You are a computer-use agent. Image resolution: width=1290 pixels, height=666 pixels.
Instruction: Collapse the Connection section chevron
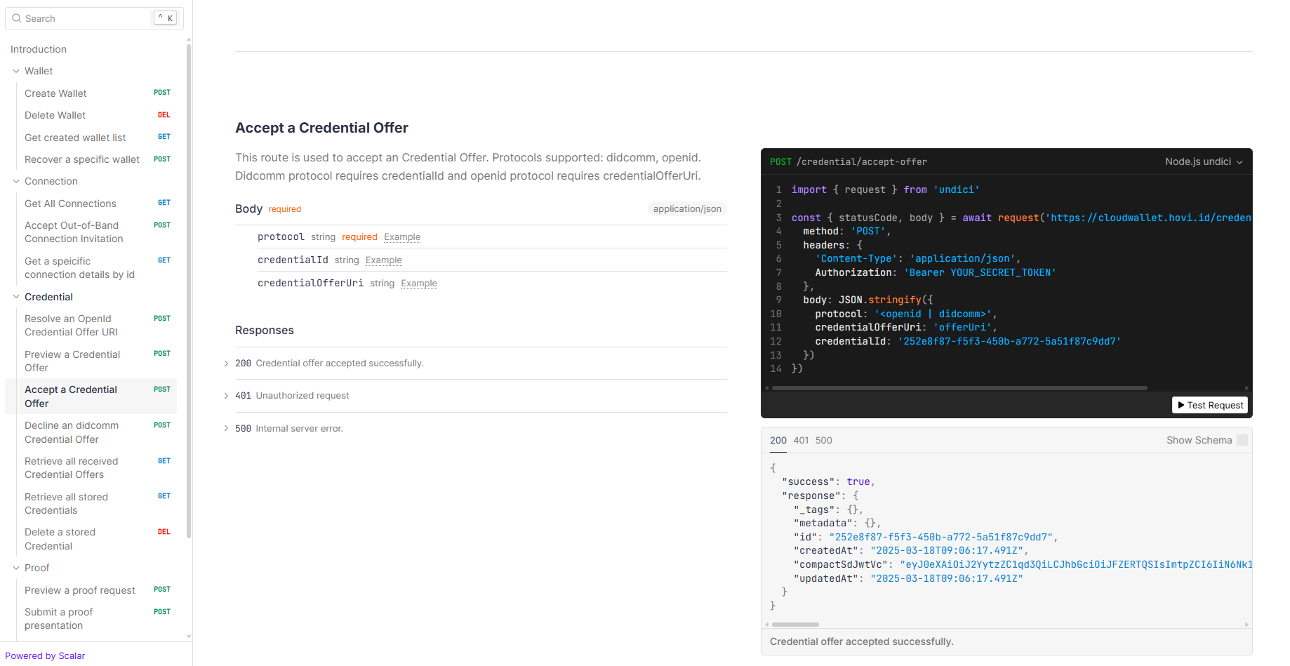pos(16,181)
